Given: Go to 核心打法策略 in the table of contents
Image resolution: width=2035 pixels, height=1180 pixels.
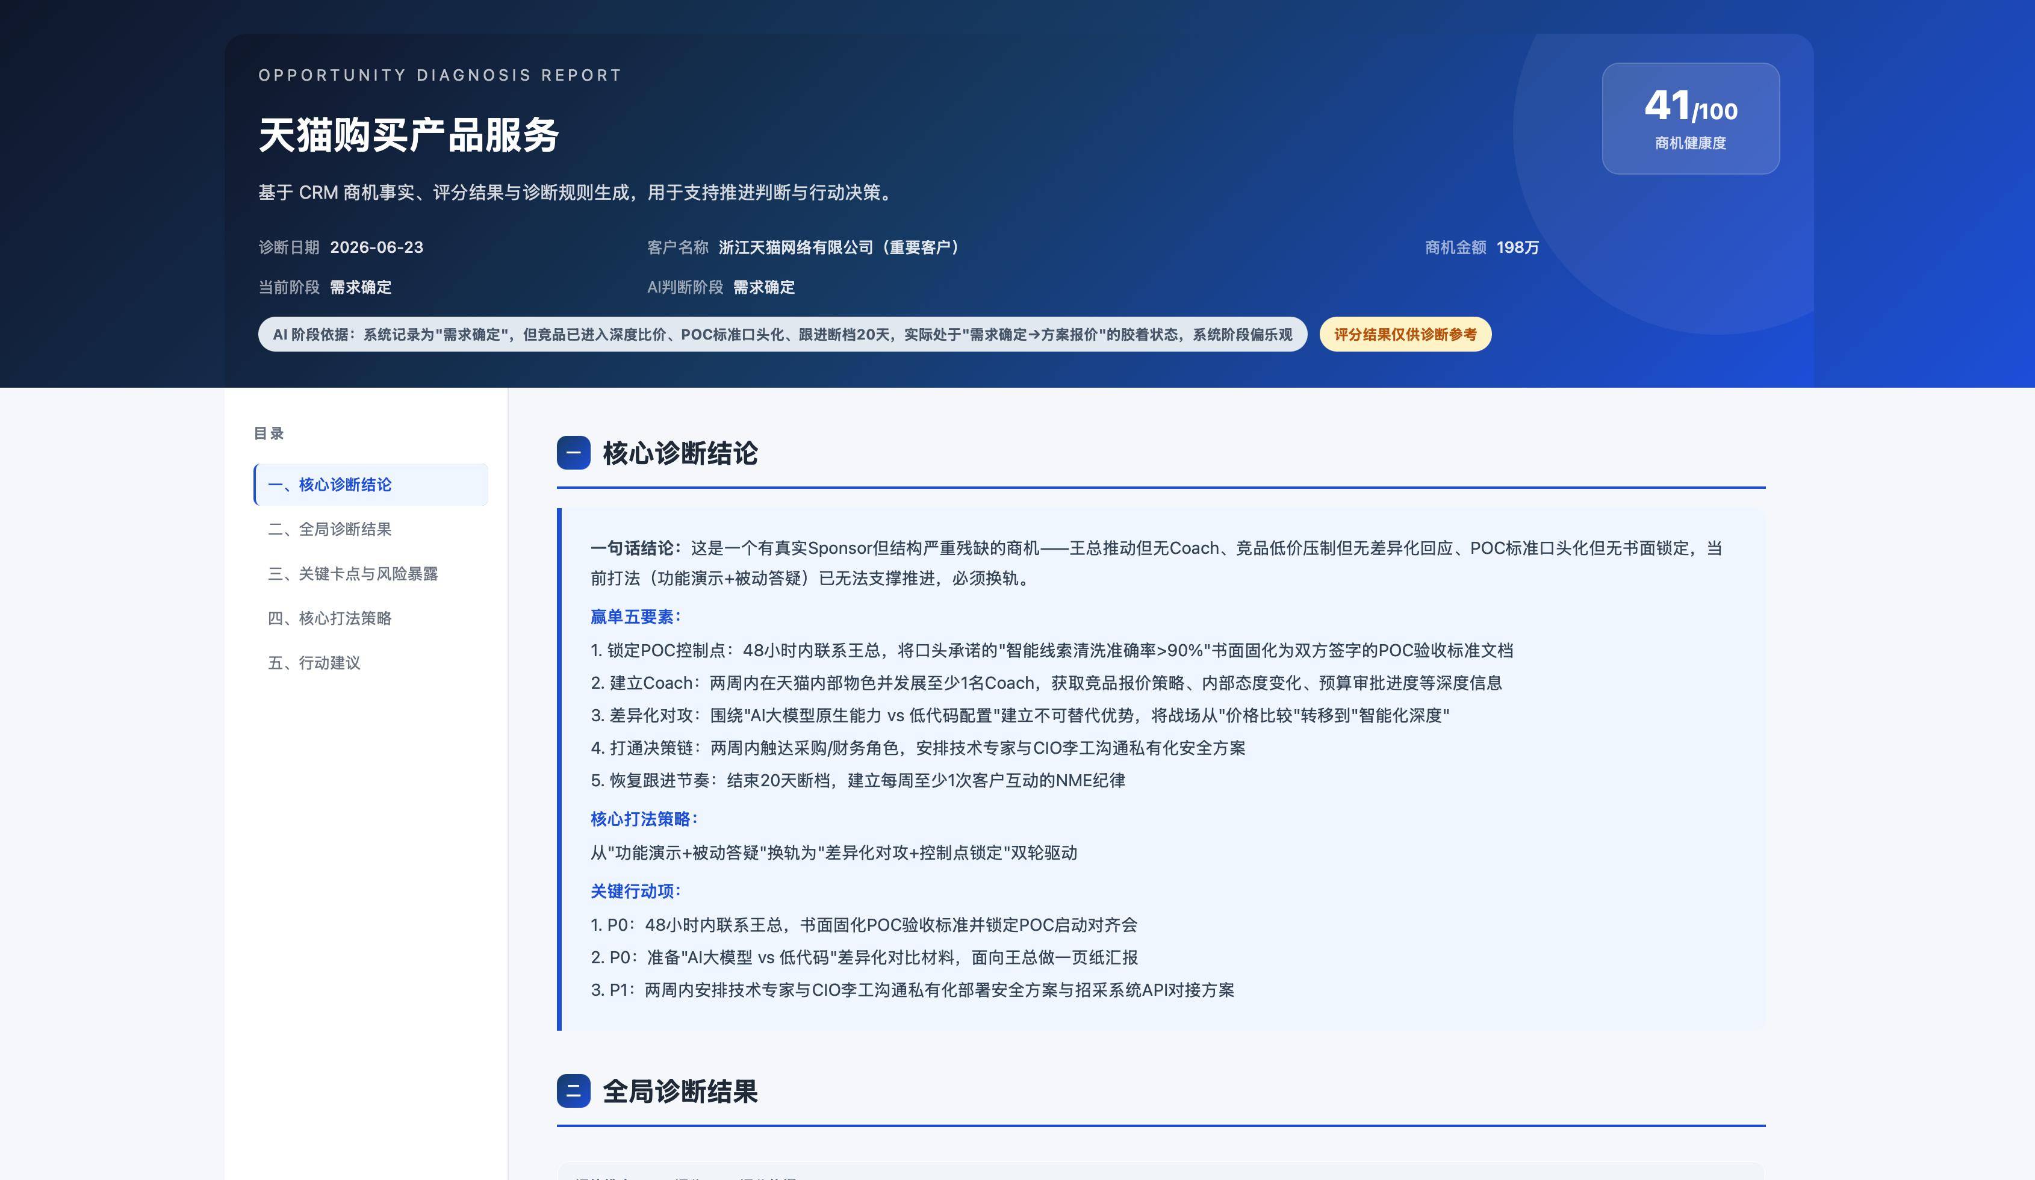Looking at the screenshot, I should [x=371, y=618].
